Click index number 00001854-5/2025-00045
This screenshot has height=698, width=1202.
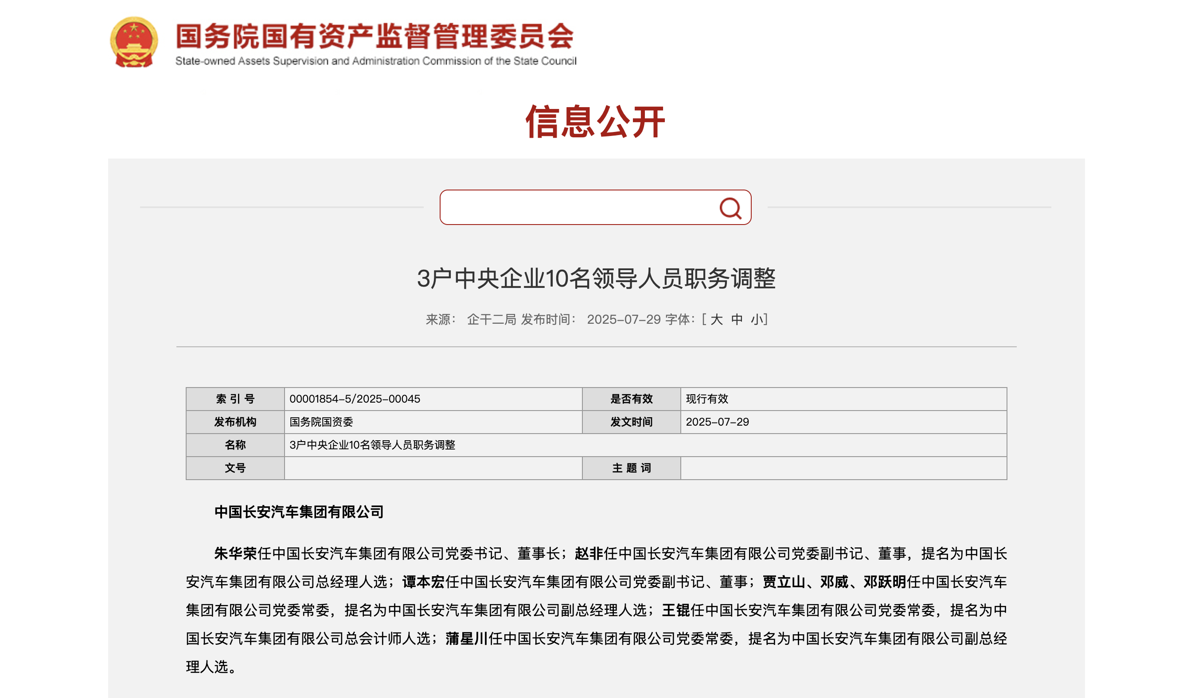(355, 399)
